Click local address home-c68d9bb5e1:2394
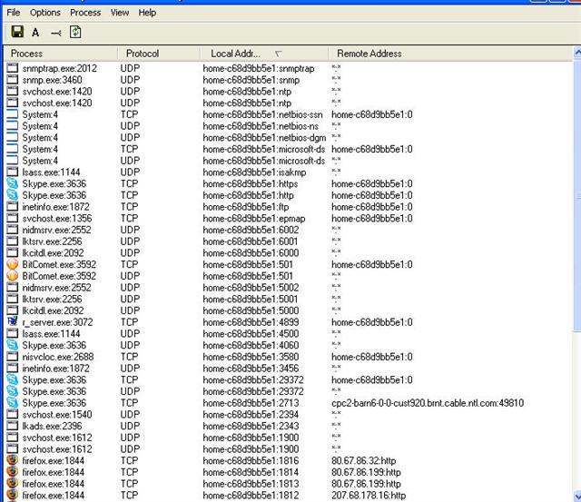581x502 pixels. (251, 414)
